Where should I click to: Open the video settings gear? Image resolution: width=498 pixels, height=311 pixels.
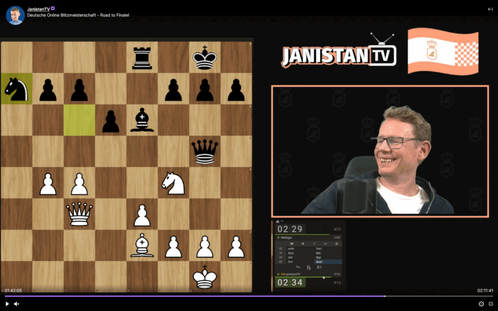(481, 304)
